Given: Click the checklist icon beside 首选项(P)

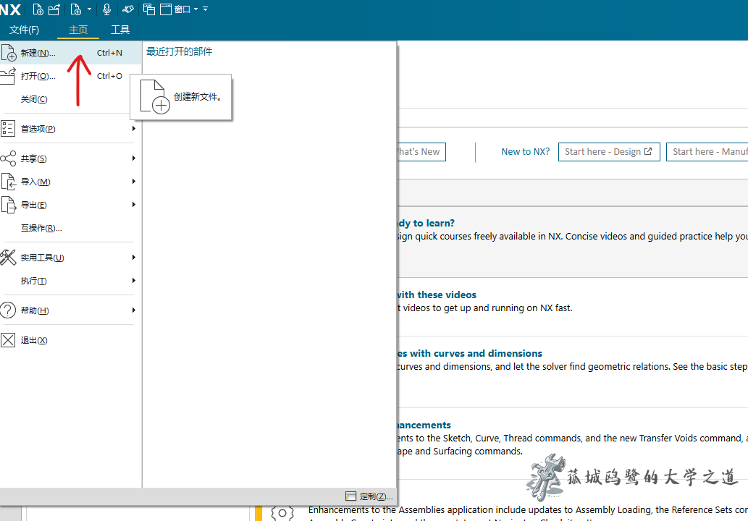Looking at the screenshot, I should pos(8,129).
